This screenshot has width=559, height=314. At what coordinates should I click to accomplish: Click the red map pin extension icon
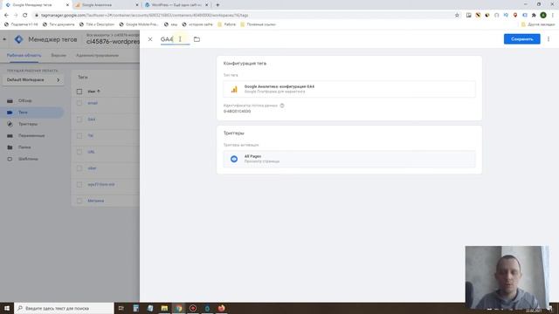514,16
